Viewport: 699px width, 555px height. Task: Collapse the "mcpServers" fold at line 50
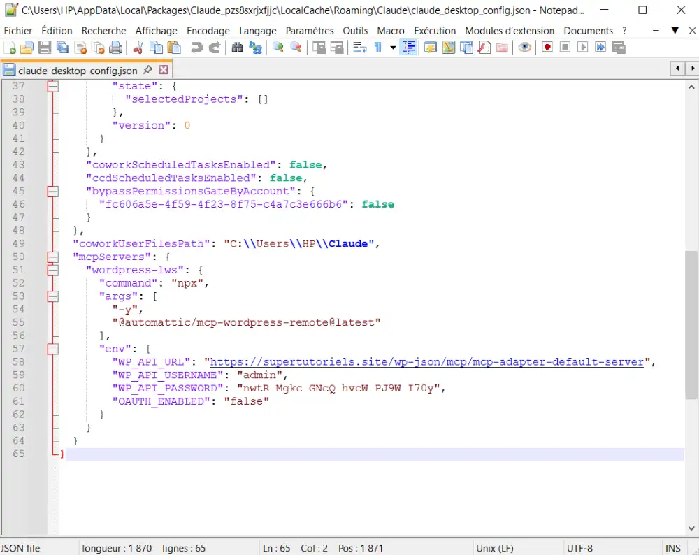[52, 257]
